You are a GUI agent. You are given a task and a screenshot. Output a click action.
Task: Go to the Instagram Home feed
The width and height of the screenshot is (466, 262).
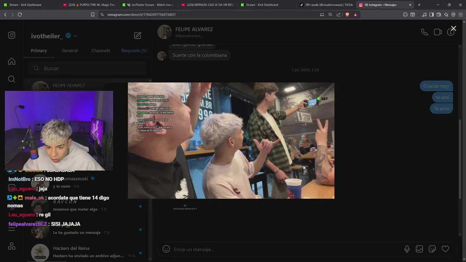12,61
